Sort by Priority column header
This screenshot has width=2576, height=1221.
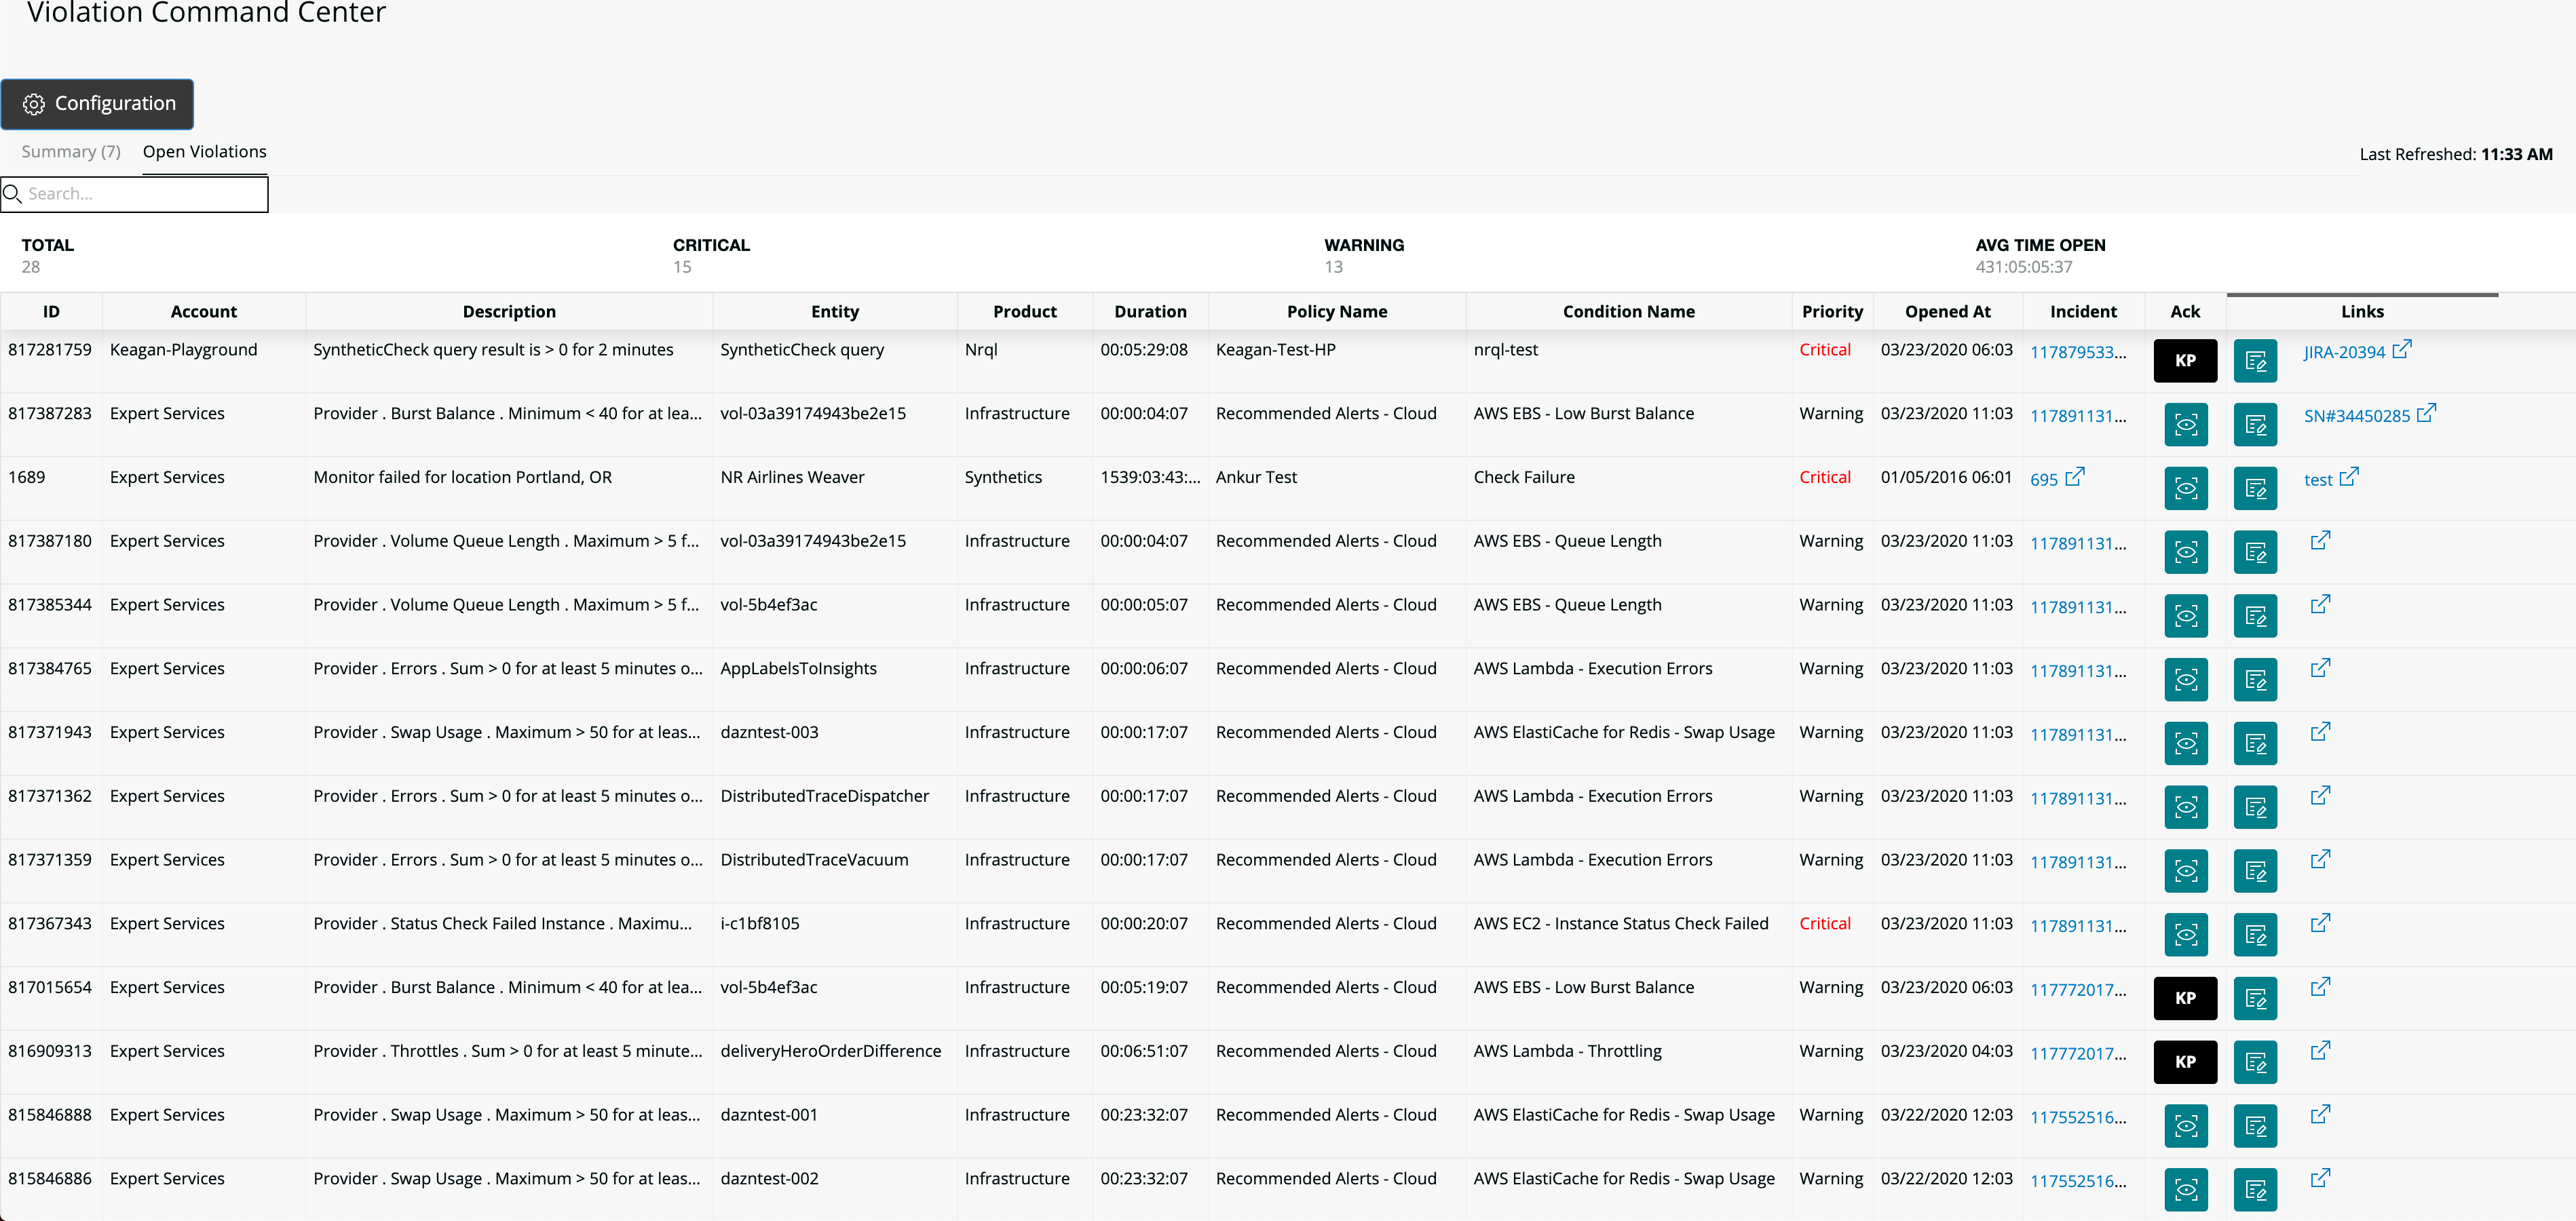pyautogui.click(x=1832, y=312)
